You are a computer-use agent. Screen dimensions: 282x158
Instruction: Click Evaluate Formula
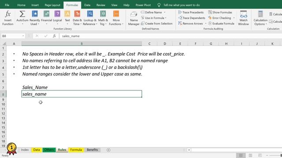[x=221, y=23]
